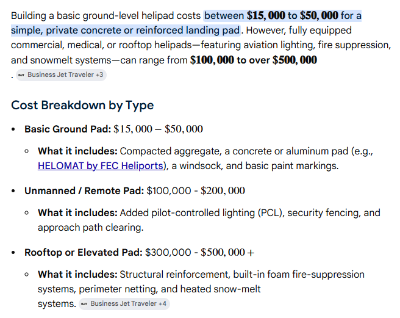Click the Cost Breakdown by Type heading
Screen dimensions: 400x318
click(x=82, y=105)
